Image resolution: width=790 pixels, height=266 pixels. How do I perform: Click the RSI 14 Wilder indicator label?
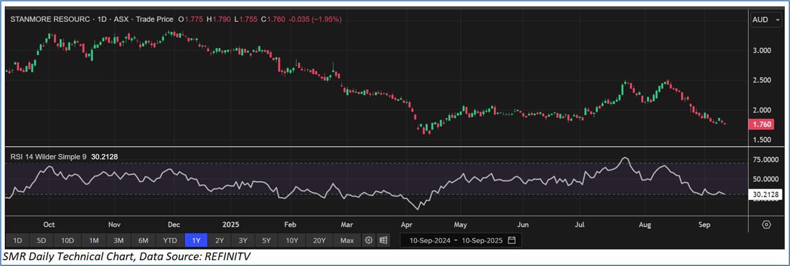(x=49, y=156)
